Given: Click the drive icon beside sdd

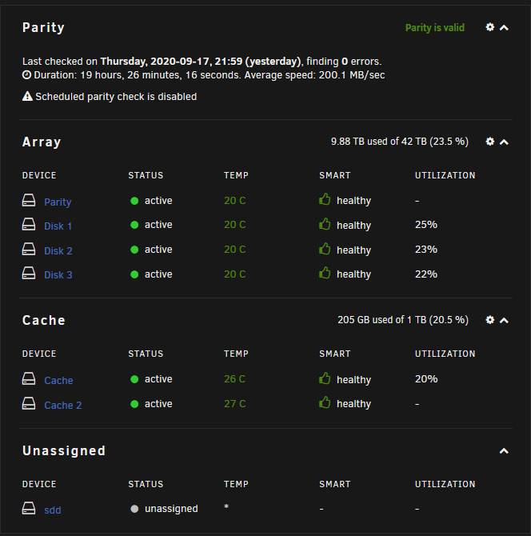Looking at the screenshot, I should (x=29, y=508).
